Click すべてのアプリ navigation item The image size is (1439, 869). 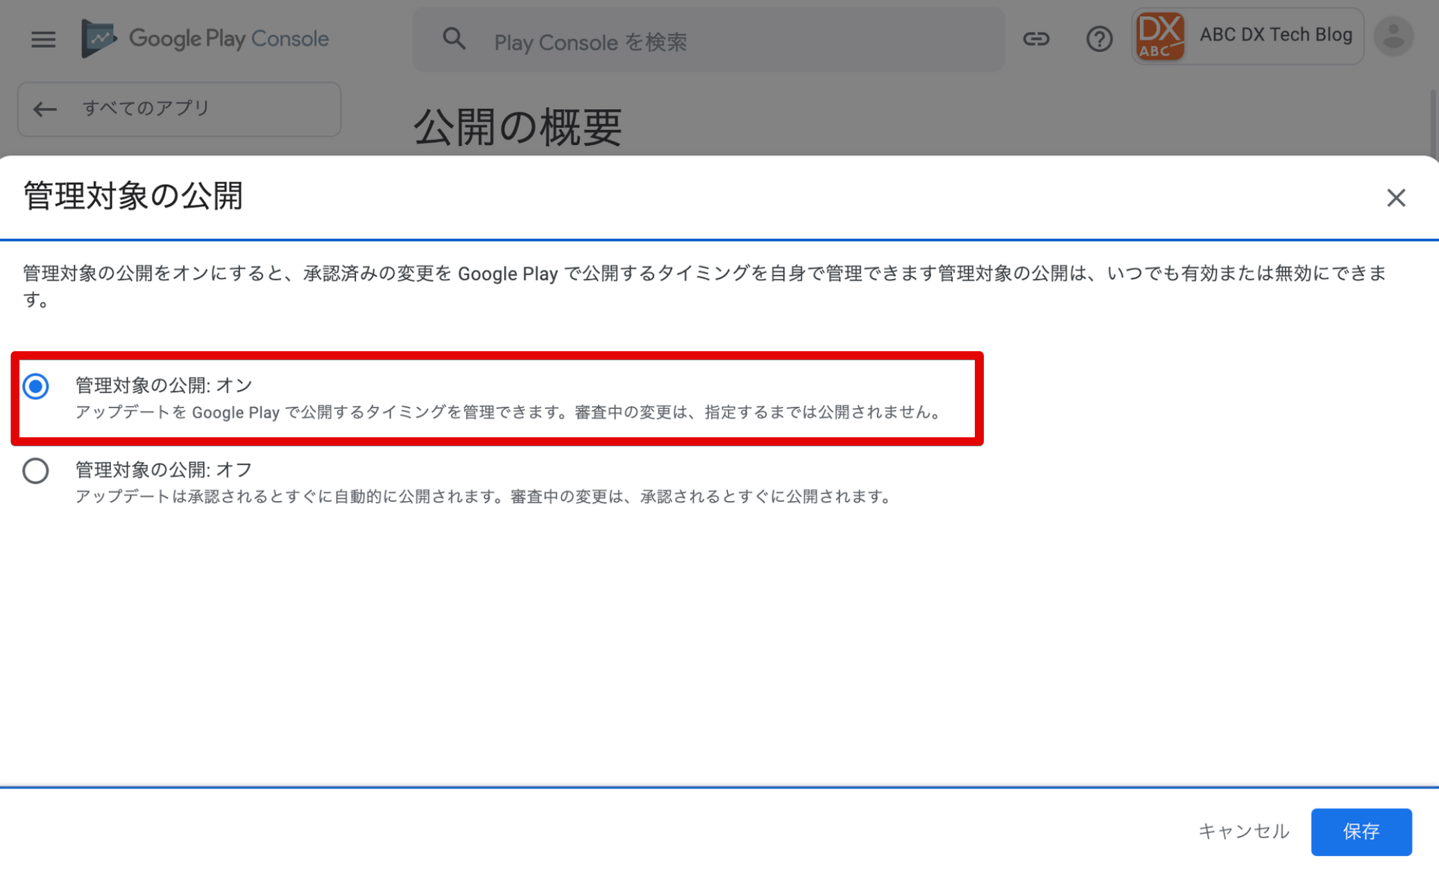146,108
